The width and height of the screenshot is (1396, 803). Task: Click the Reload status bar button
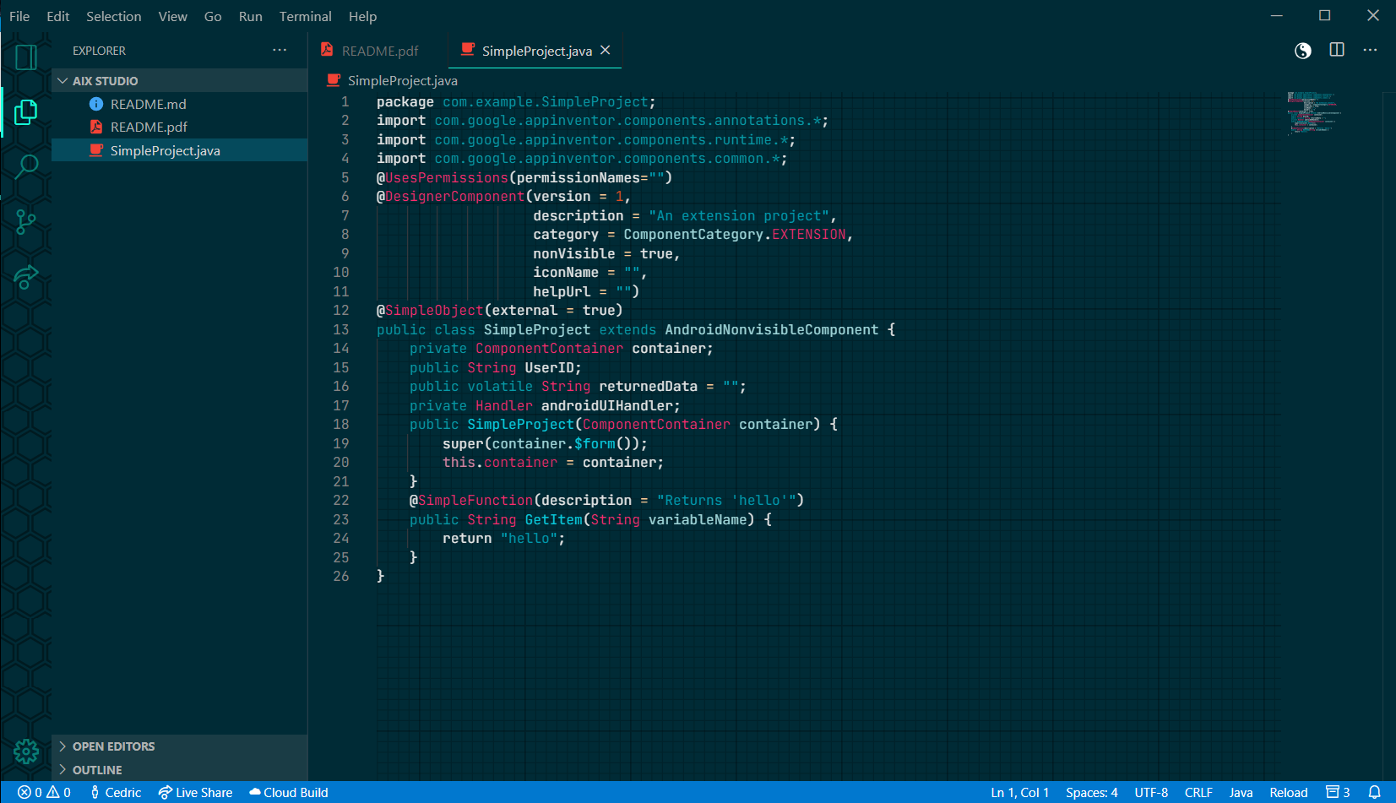1288,792
